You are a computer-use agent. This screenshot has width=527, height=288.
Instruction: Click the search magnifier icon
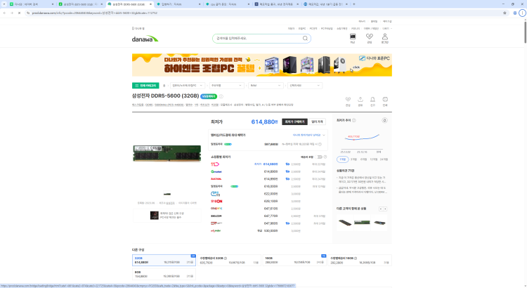click(306, 38)
